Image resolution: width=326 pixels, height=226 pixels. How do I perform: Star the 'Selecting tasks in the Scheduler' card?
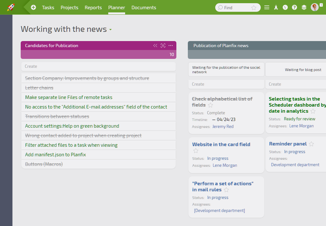click(313, 111)
